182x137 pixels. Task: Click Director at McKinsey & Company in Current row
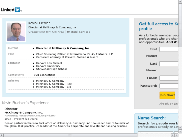63,48
